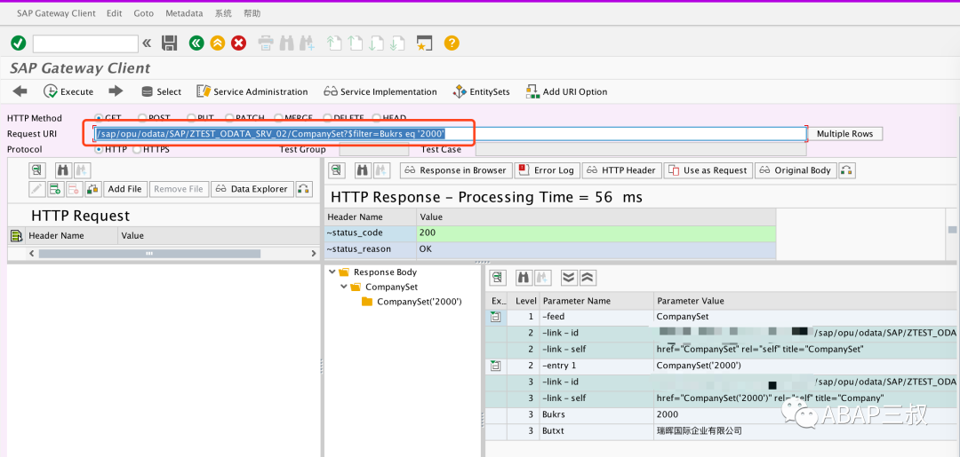
Task: Select CompanySet('2000') tree item
Action: [419, 301]
